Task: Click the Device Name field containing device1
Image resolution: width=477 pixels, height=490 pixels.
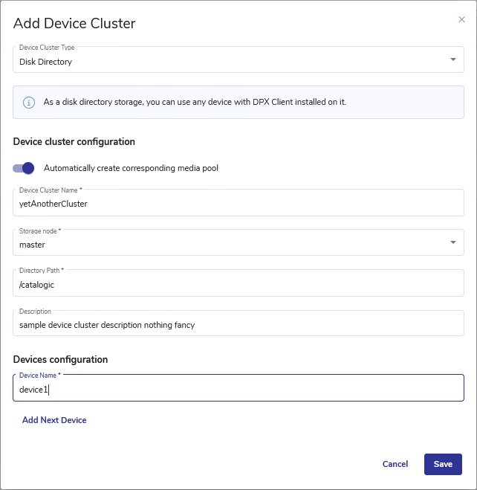Action: pyautogui.click(x=238, y=389)
